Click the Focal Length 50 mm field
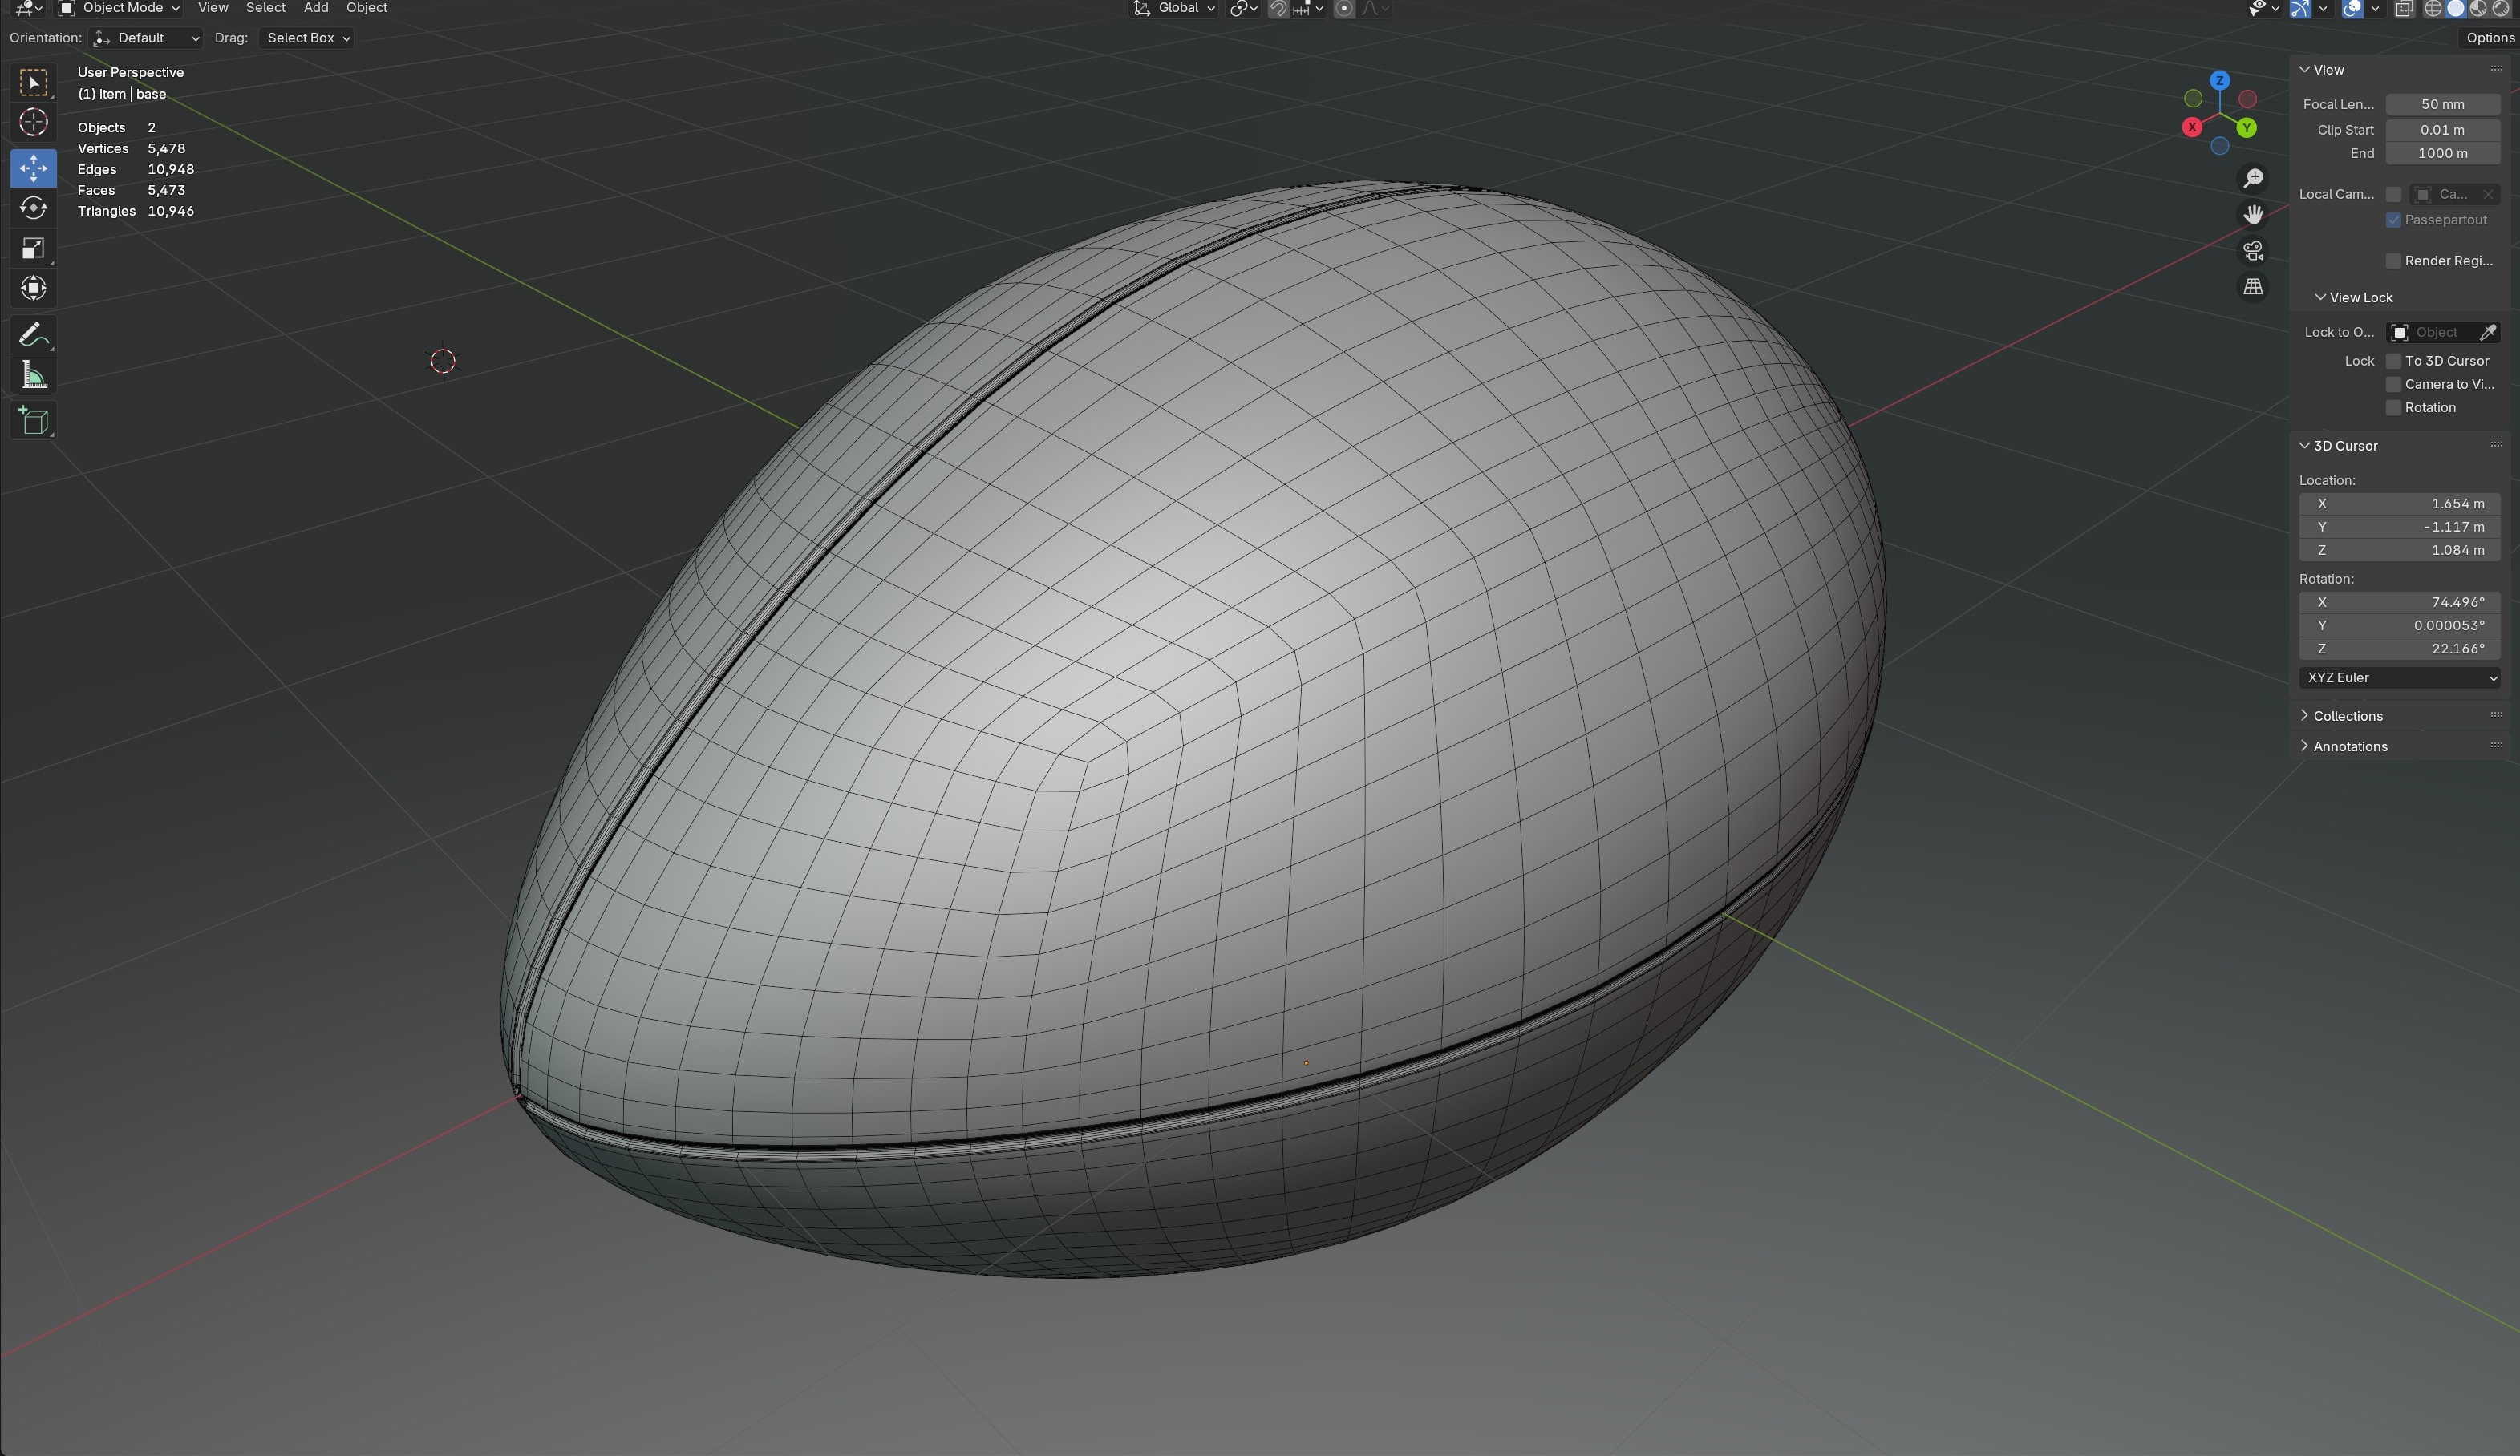The image size is (2520, 1456). [x=2442, y=104]
